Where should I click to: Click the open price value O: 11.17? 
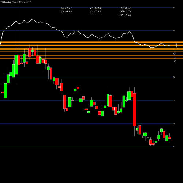pyautogui.click(x=67, y=8)
